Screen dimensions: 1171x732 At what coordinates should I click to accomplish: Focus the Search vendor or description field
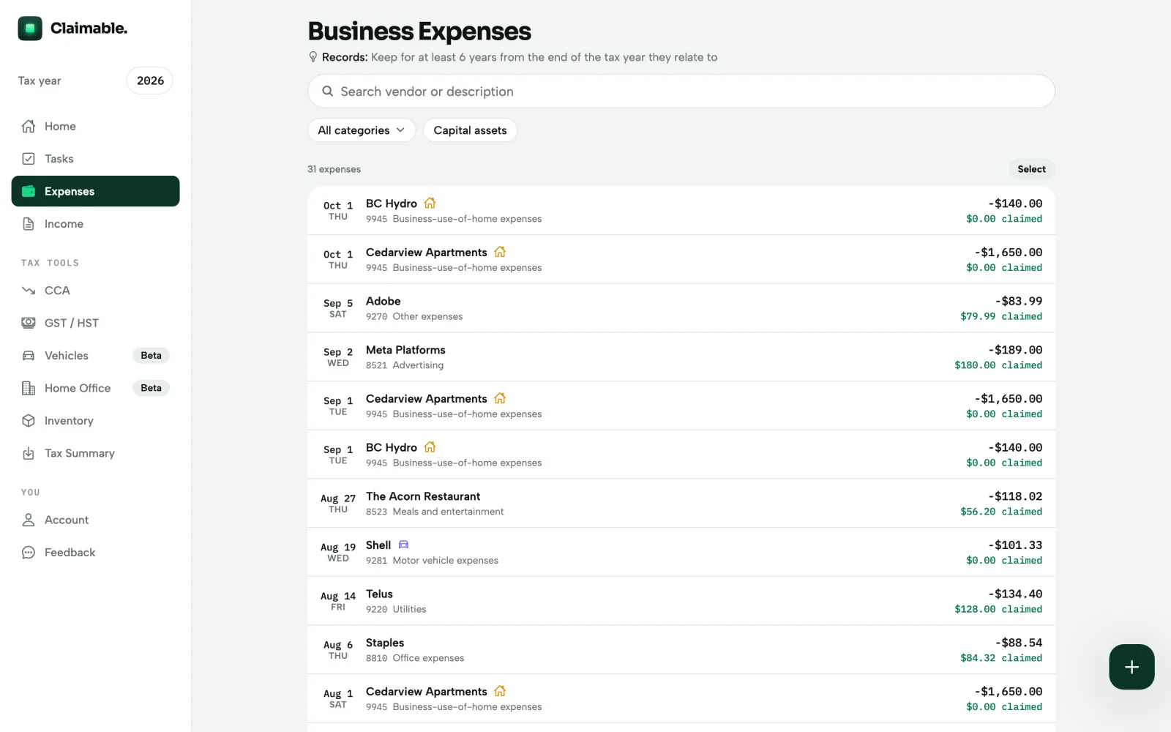681,91
